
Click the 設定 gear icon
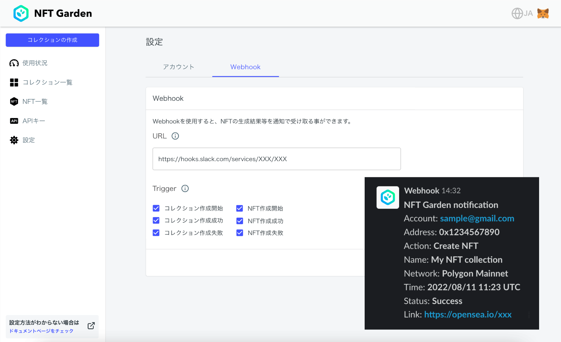coord(14,140)
